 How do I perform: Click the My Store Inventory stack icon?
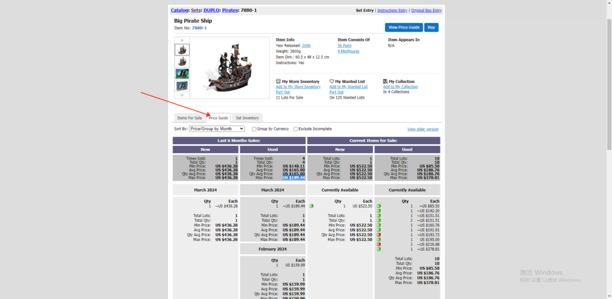(x=279, y=81)
